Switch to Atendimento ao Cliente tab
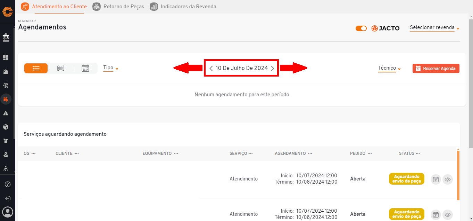The image size is (473, 221). point(54,7)
